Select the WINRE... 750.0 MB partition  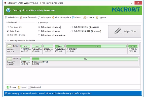pyautogui.click(x=60, y=49)
